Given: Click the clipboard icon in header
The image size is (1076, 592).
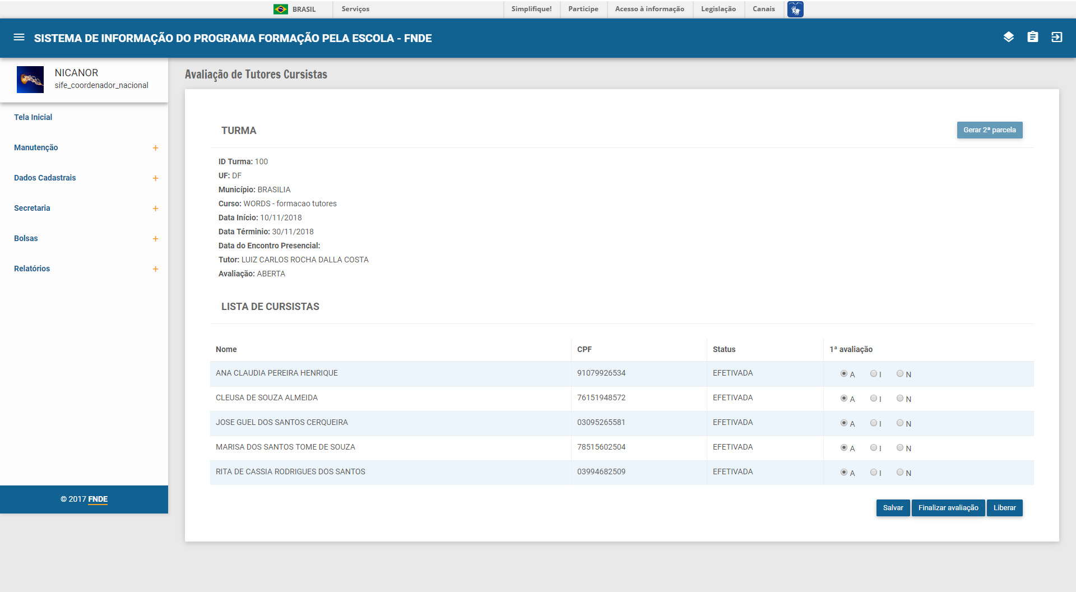Looking at the screenshot, I should point(1032,38).
